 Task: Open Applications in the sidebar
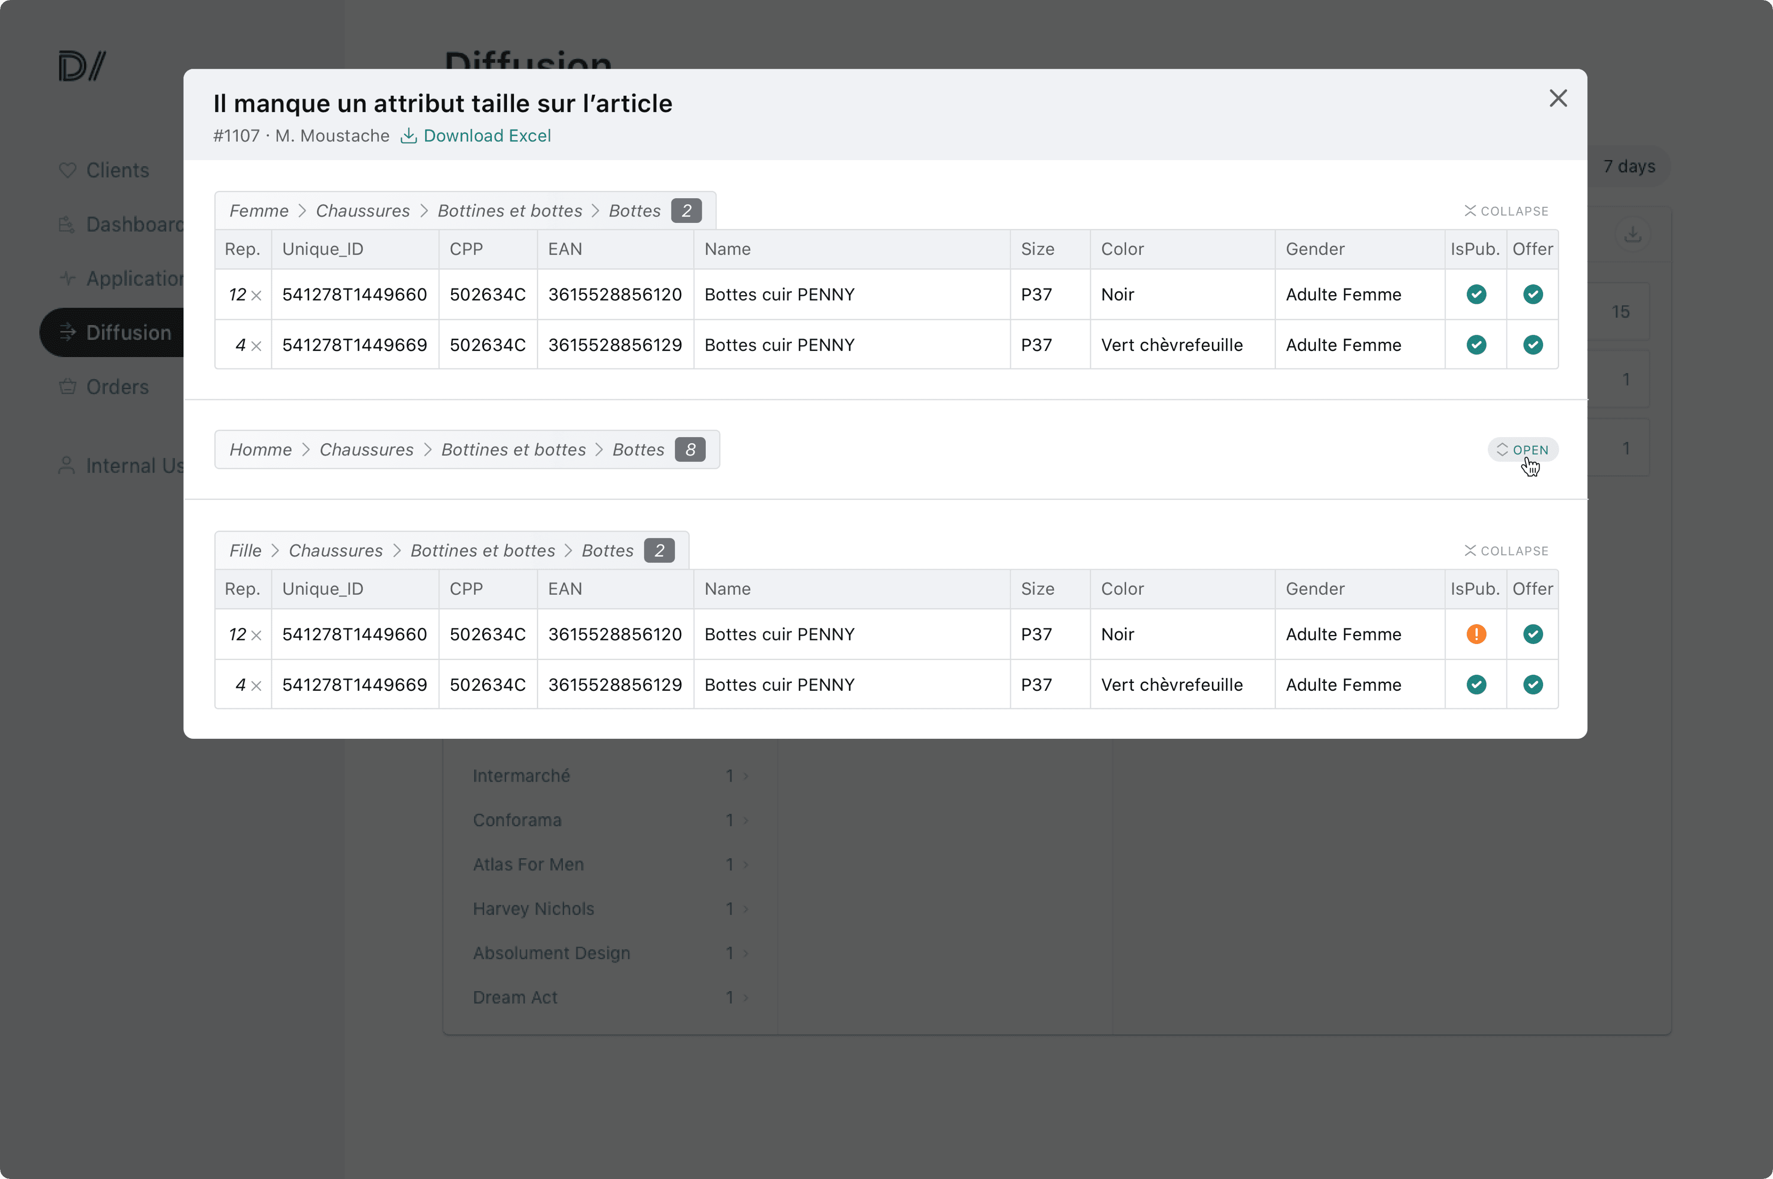[x=120, y=278]
